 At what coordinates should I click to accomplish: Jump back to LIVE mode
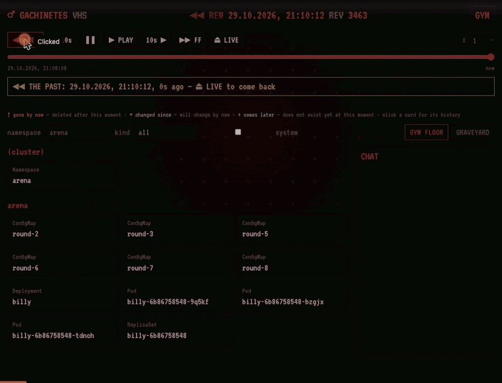[226, 40]
